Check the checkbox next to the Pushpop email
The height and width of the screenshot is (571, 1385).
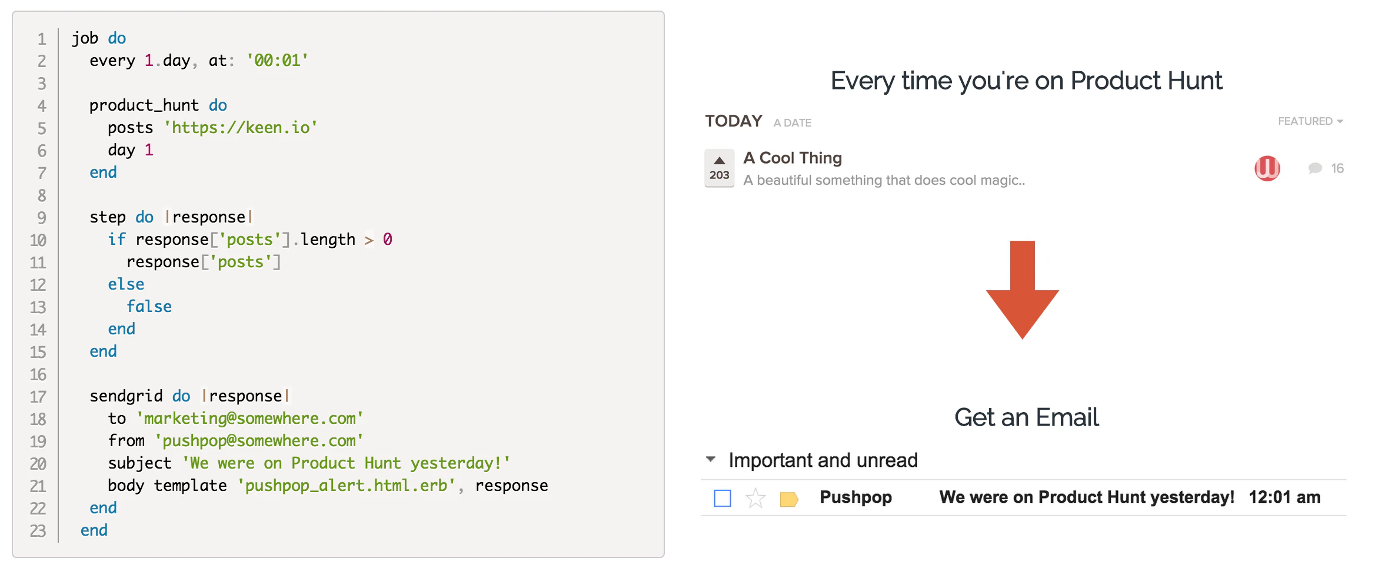coord(721,497)
